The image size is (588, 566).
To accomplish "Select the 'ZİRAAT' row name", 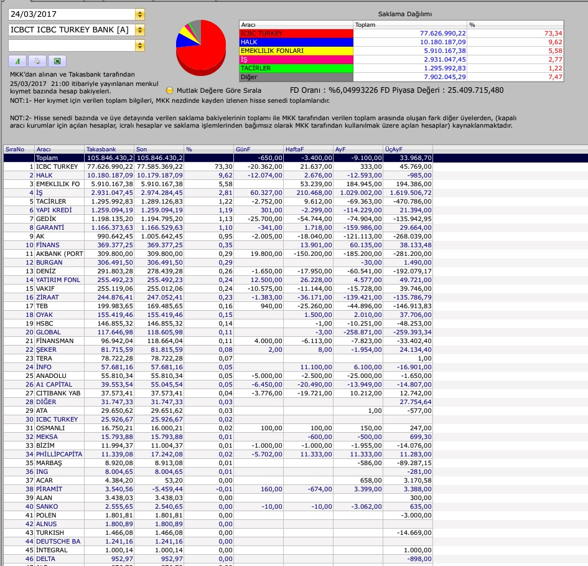I will click(47, 297).
